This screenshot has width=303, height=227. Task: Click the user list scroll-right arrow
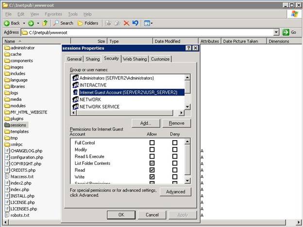[x=181, y=113]
